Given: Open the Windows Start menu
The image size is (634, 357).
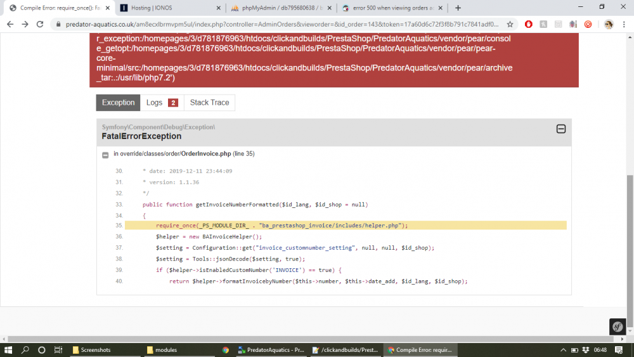Looking at the screenshot, I should point(8,350).
